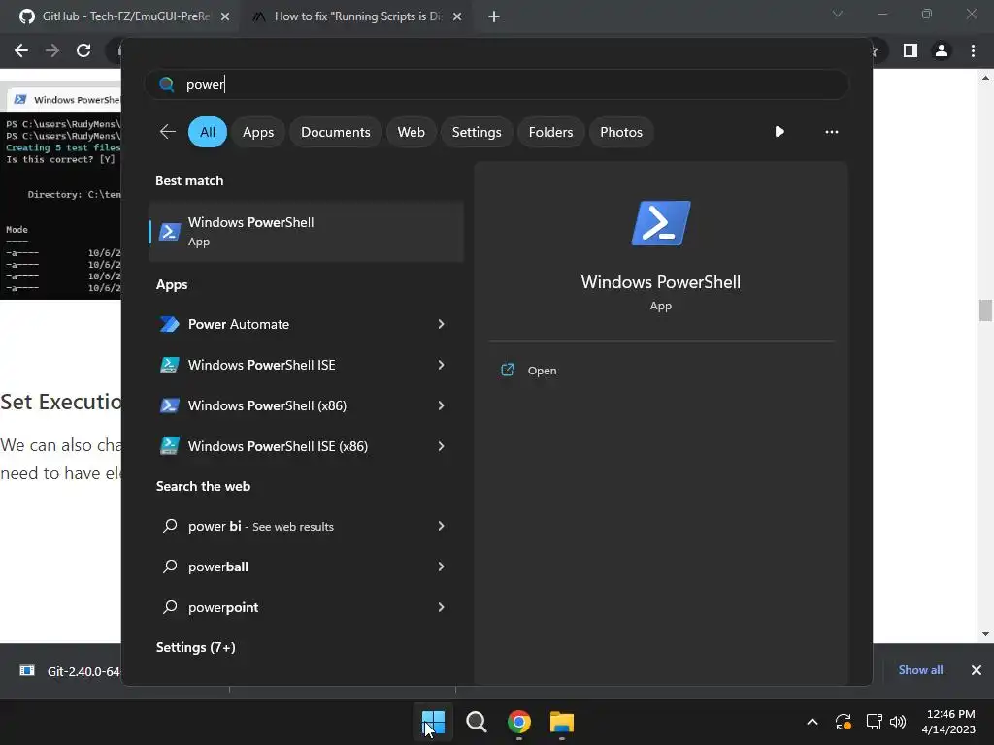Screen dimensions: 994x745
Task: Close the Chrome downloads bar
Action: 977,670
